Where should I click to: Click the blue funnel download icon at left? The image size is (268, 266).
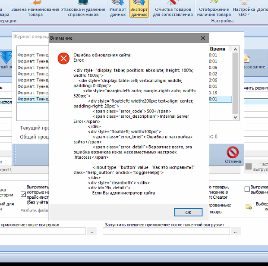[x=6, y=57]
